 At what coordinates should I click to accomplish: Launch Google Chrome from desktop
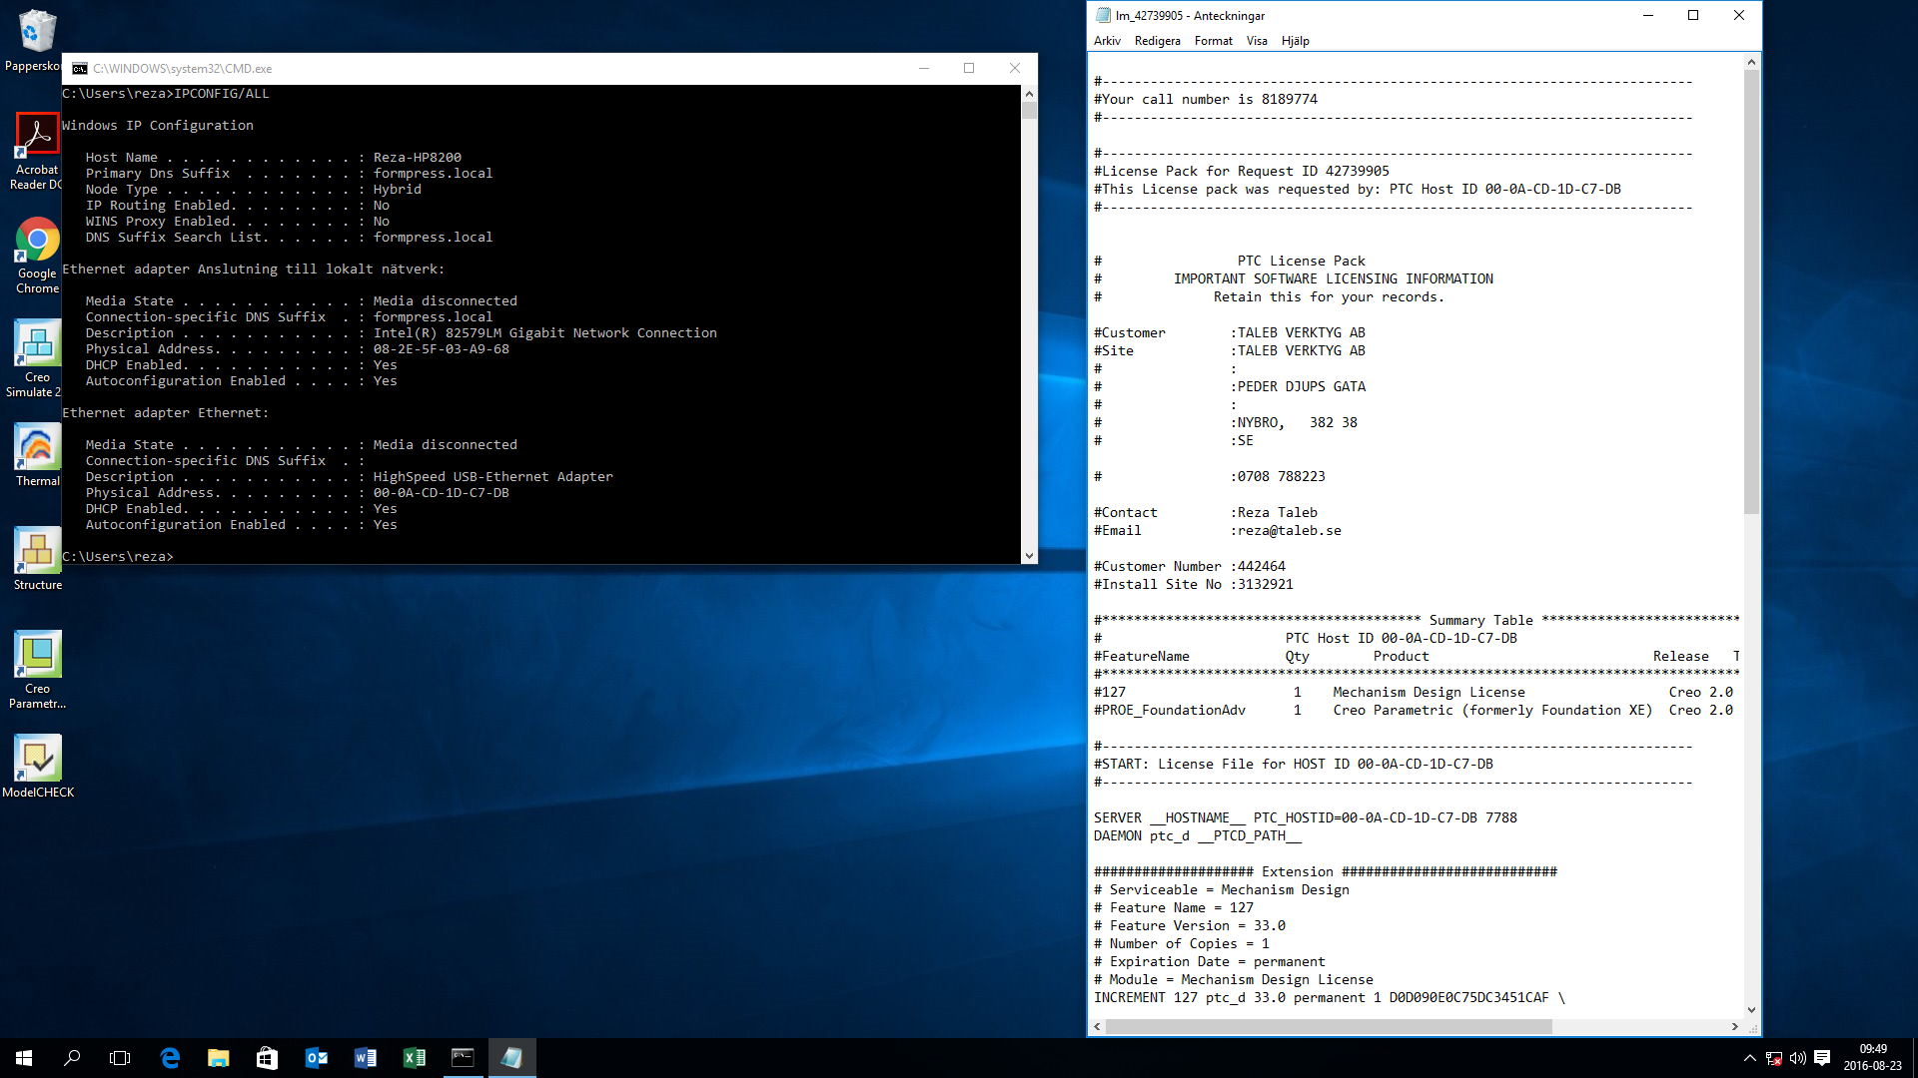37,256
